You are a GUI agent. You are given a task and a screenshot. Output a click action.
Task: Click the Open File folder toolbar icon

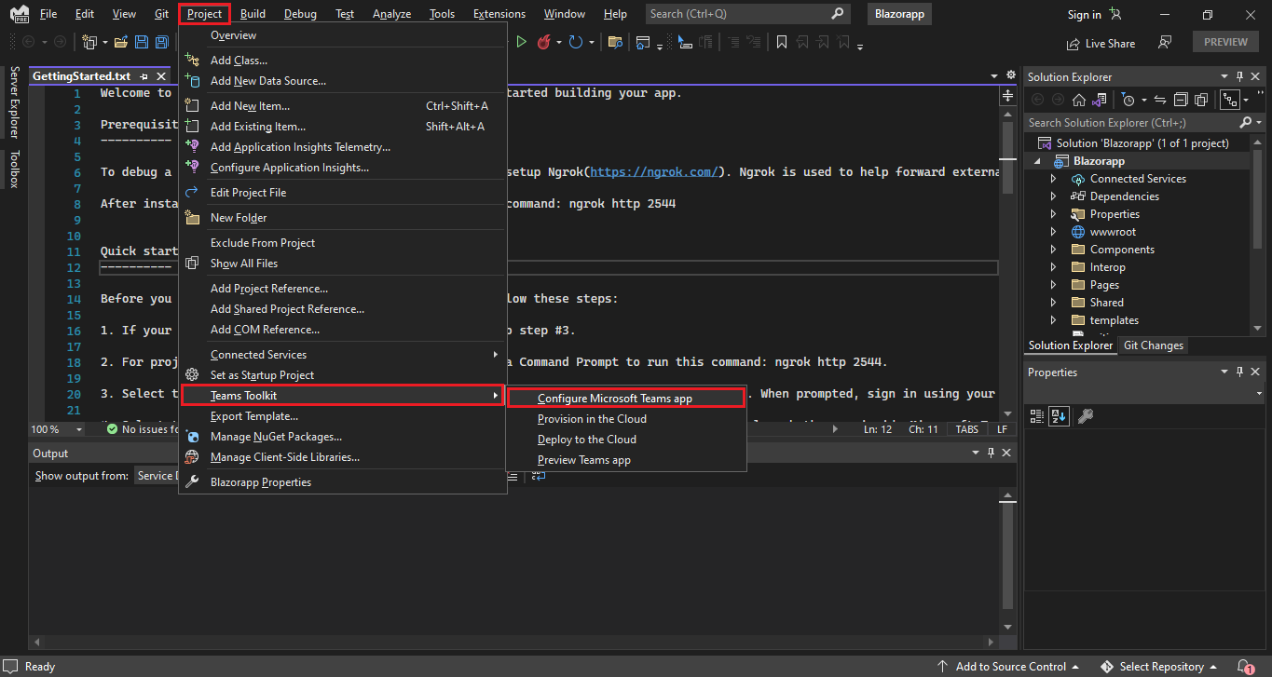click(121, 42)
